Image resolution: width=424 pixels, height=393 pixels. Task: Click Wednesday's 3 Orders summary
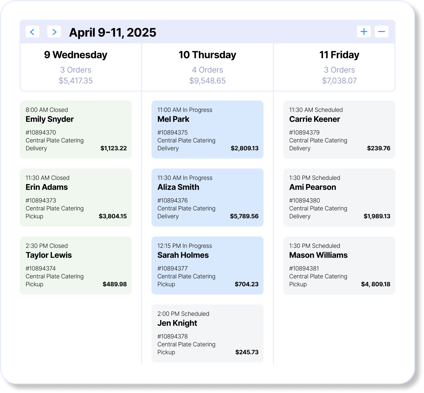(x=76, y=70)
